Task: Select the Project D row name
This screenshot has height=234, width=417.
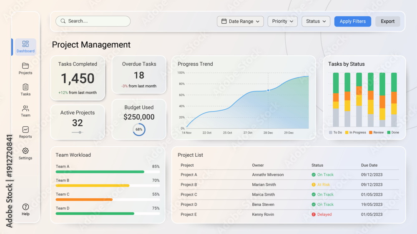Action: (x=189, y=204)
